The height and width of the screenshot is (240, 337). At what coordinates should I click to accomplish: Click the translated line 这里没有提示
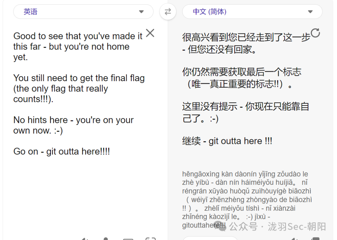point(210,106)
